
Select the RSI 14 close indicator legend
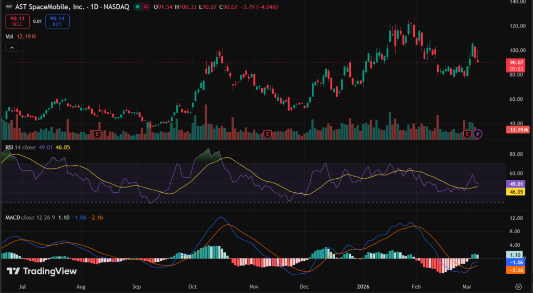21,148
